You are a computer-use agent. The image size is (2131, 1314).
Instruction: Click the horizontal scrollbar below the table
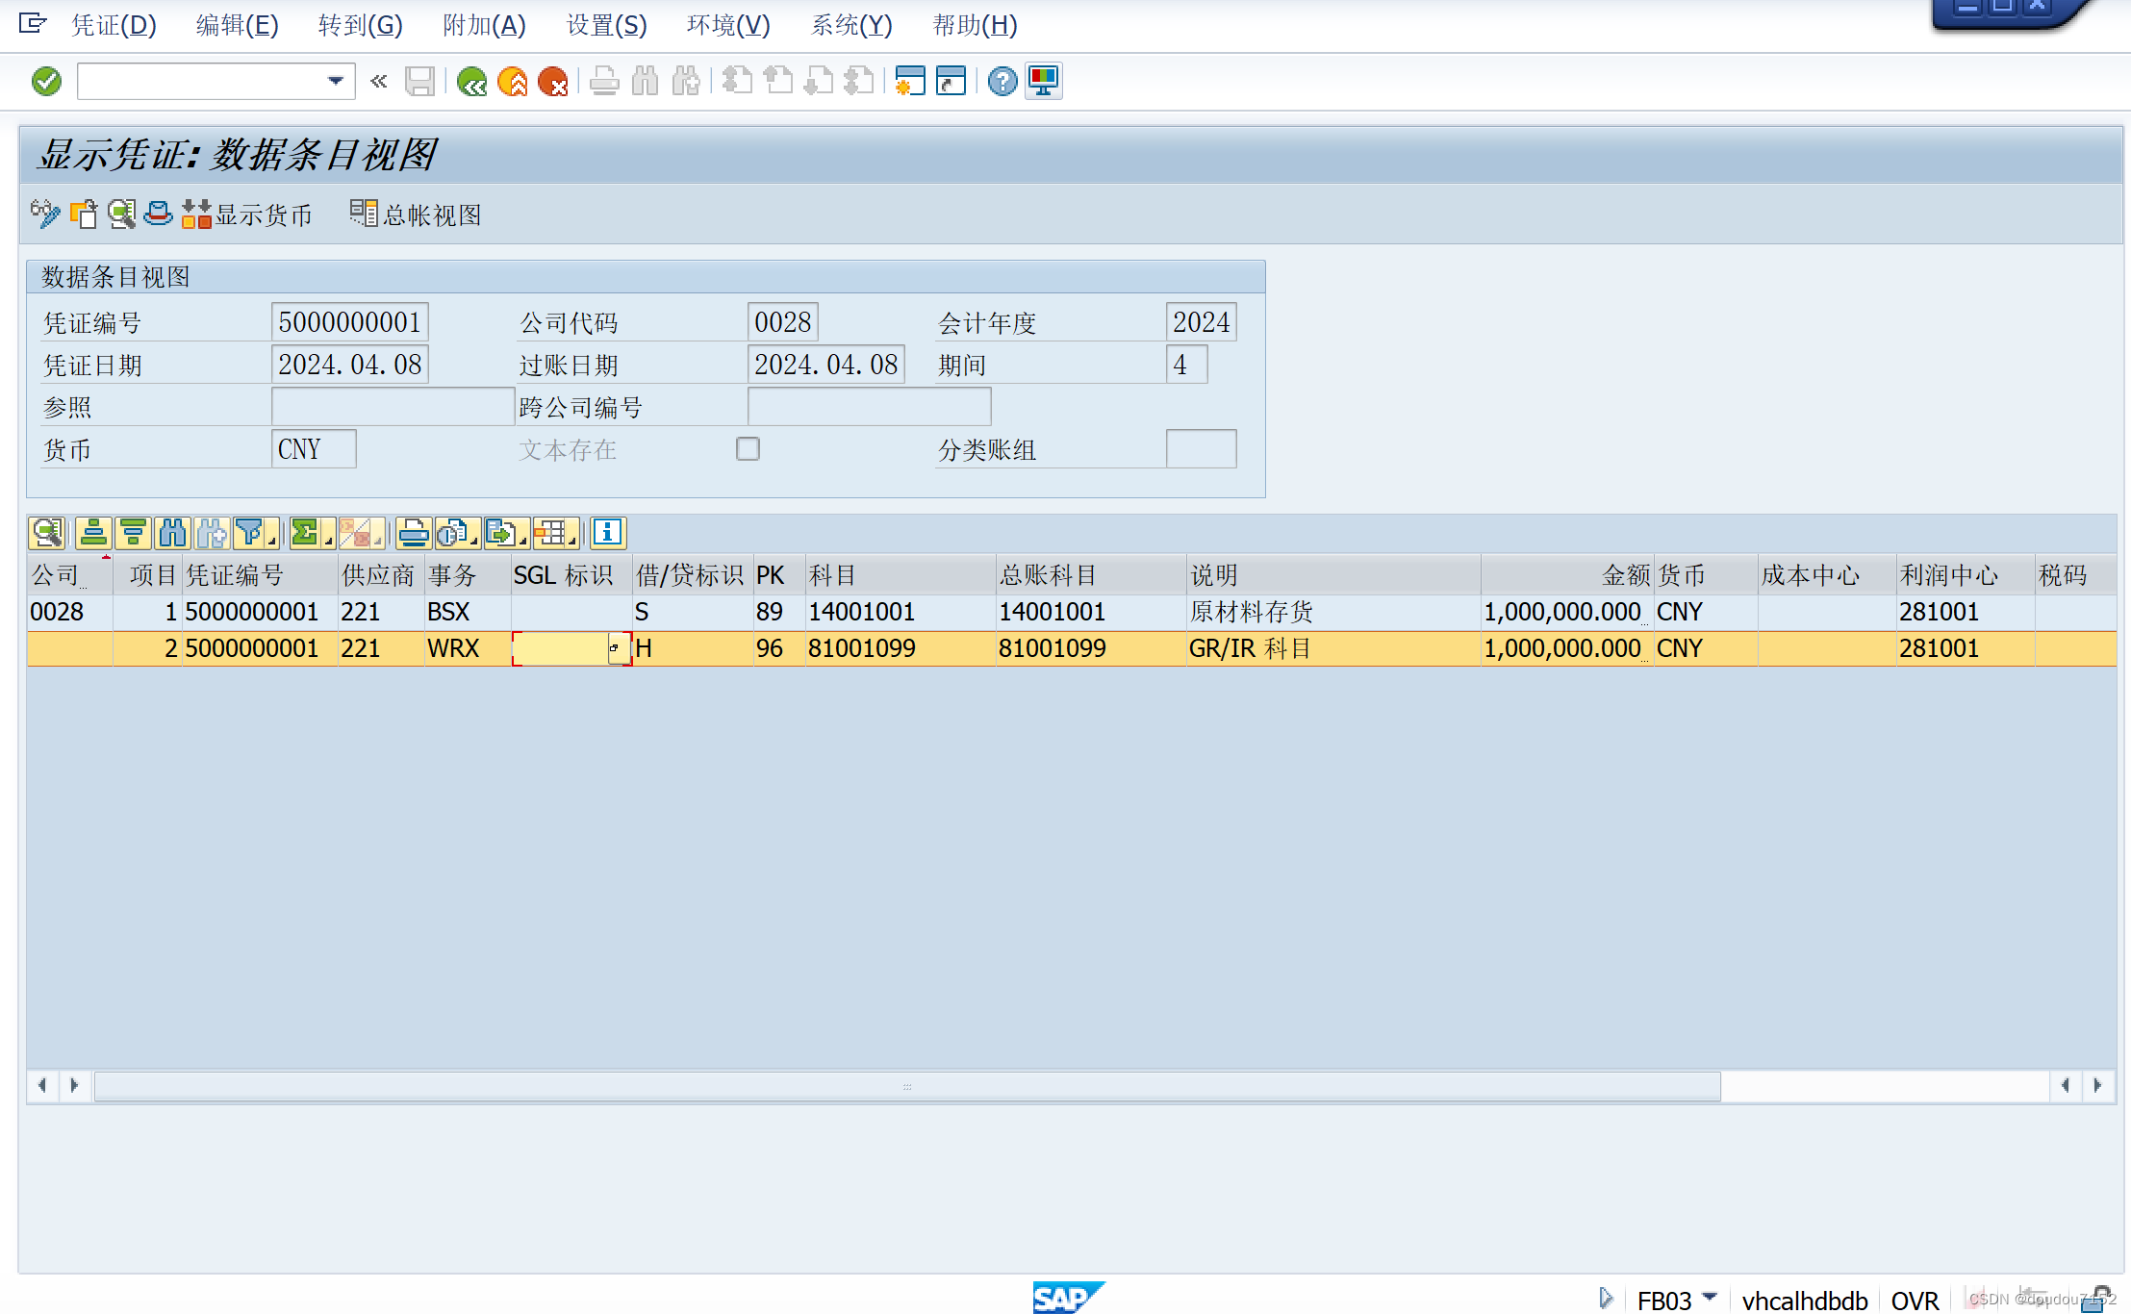904,1086
